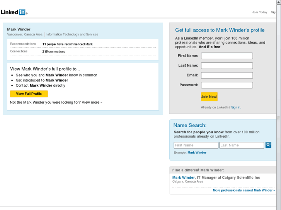The height and width of the screenshot is (210, 281).
Task: Click the 'Name Search:' heading
Action: point(190,125)
